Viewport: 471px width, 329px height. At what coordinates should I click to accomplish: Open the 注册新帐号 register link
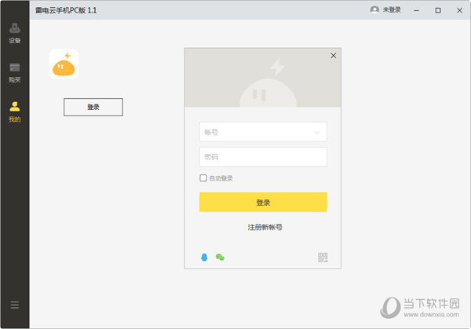click(x=265, y=228)
